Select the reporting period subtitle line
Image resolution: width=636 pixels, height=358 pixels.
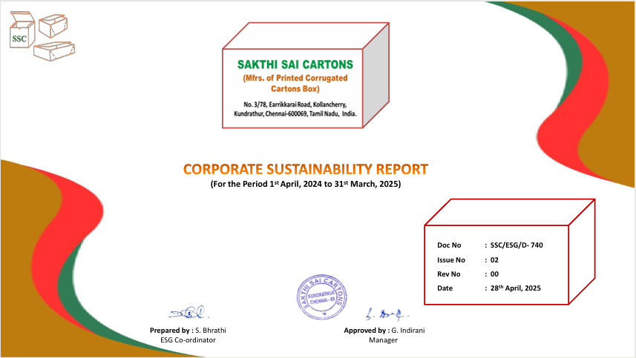coord(305,184)
